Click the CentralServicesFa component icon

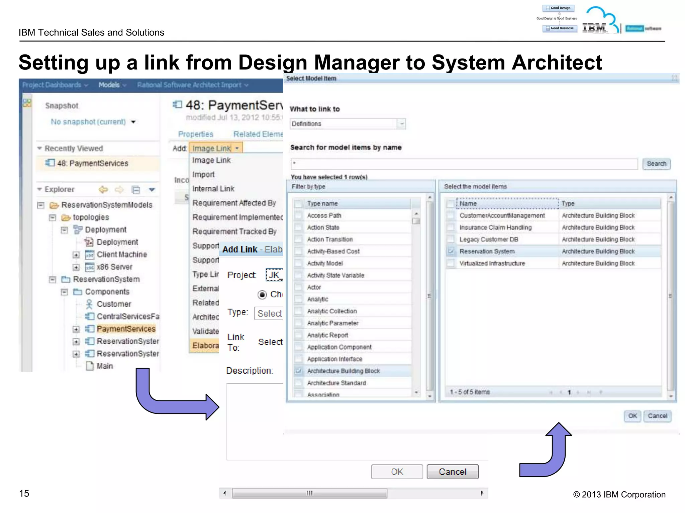(x=89, y=316)
